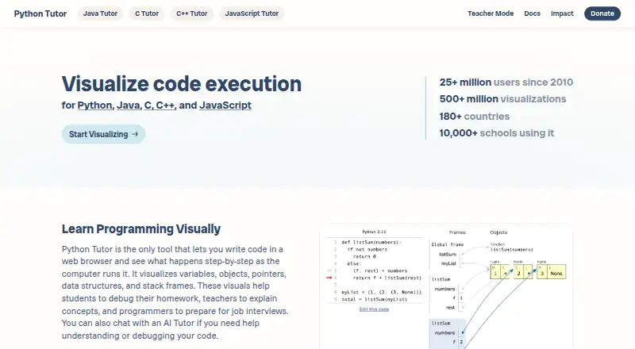Click the Donate button
The image size is (635, 349).
click(602, 13)
